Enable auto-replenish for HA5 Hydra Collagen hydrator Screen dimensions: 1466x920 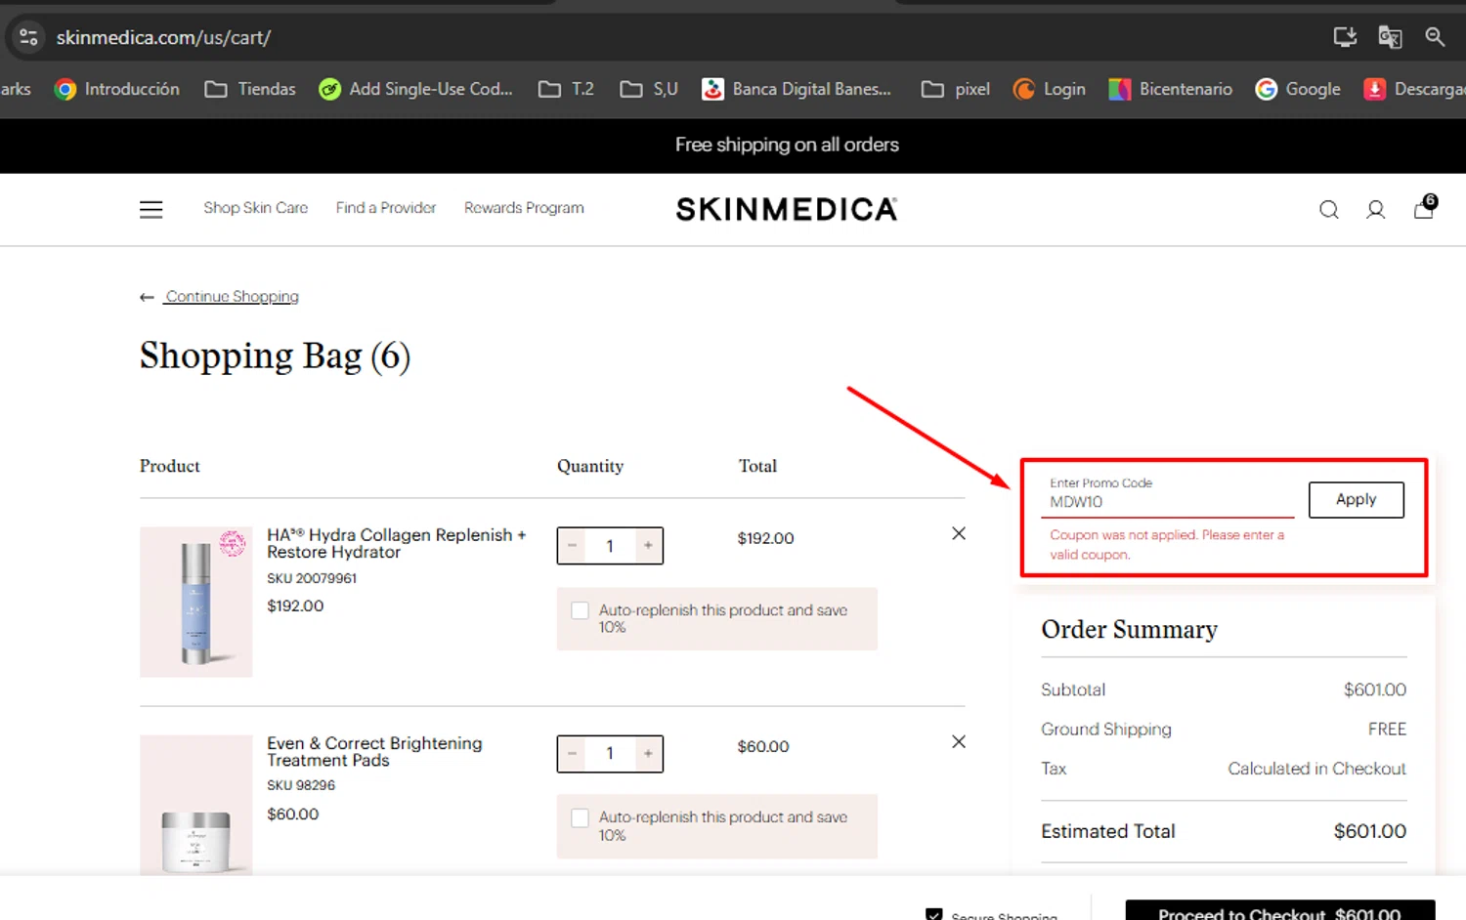tap(580, 610)
